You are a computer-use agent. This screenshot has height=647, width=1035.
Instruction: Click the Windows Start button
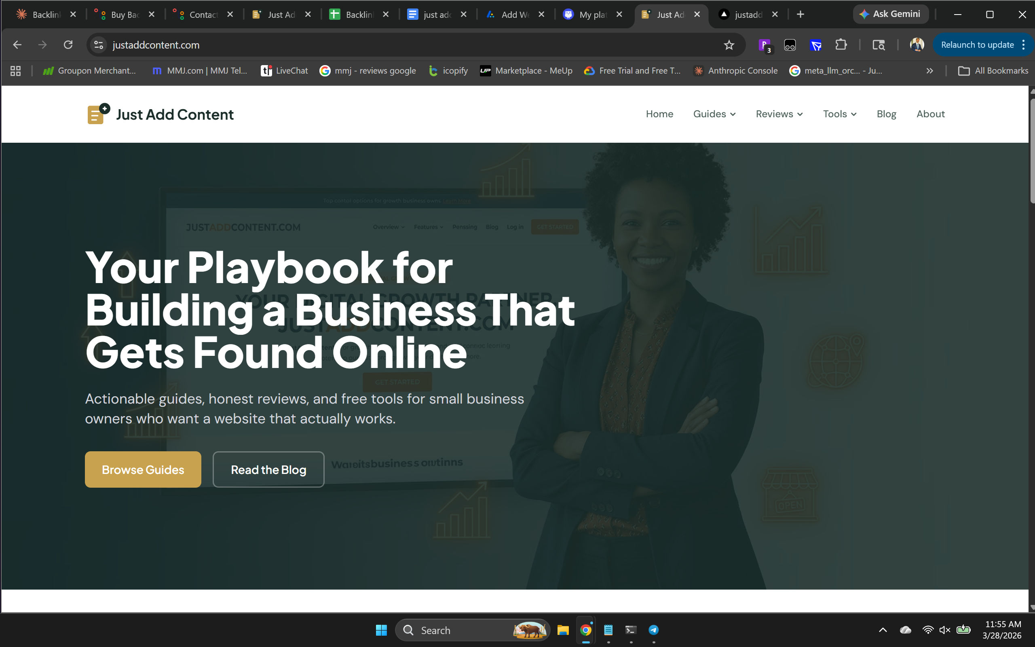[x=381, y=630]
